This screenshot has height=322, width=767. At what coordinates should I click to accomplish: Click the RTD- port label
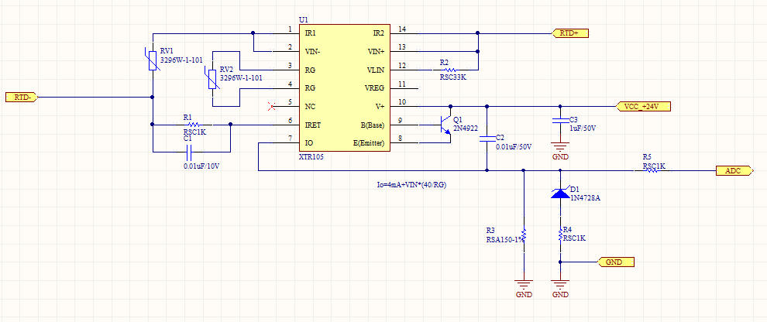[x=22, y=98]
